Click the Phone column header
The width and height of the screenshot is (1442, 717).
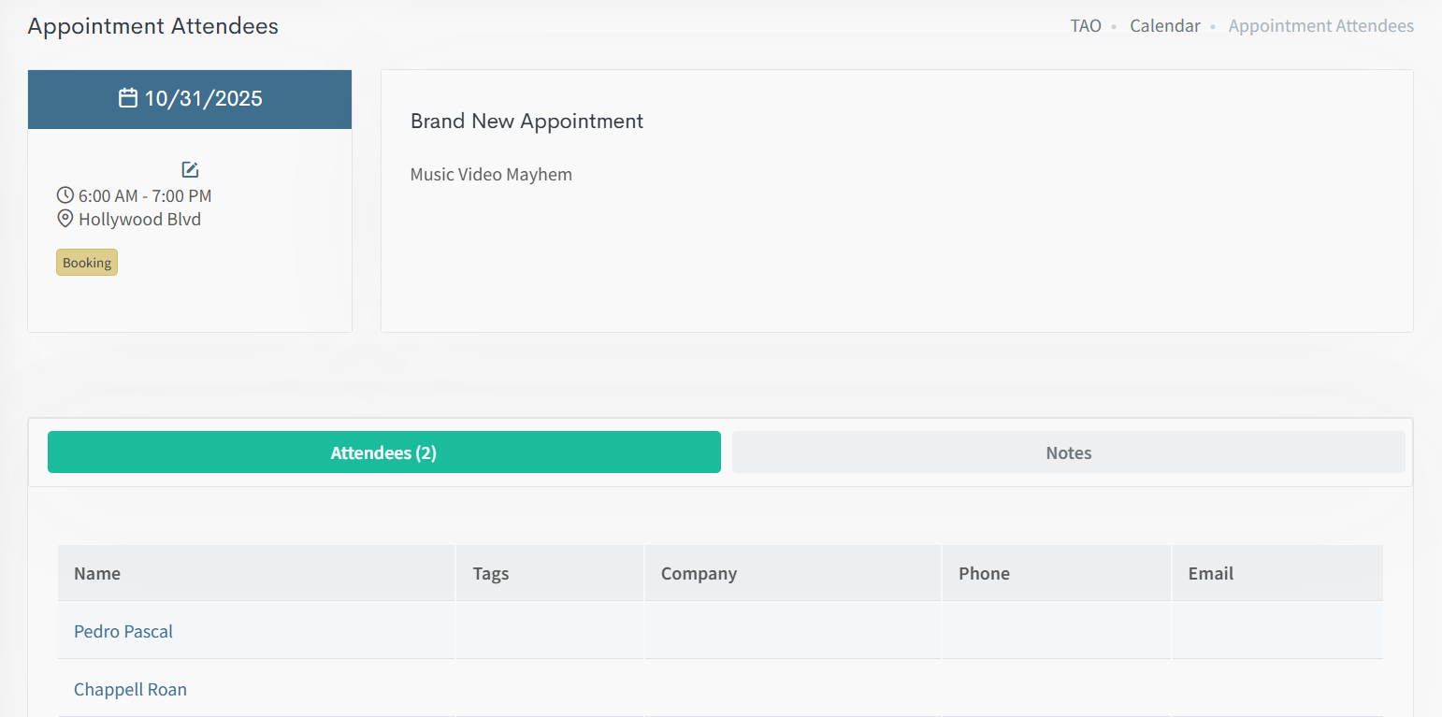984,573
